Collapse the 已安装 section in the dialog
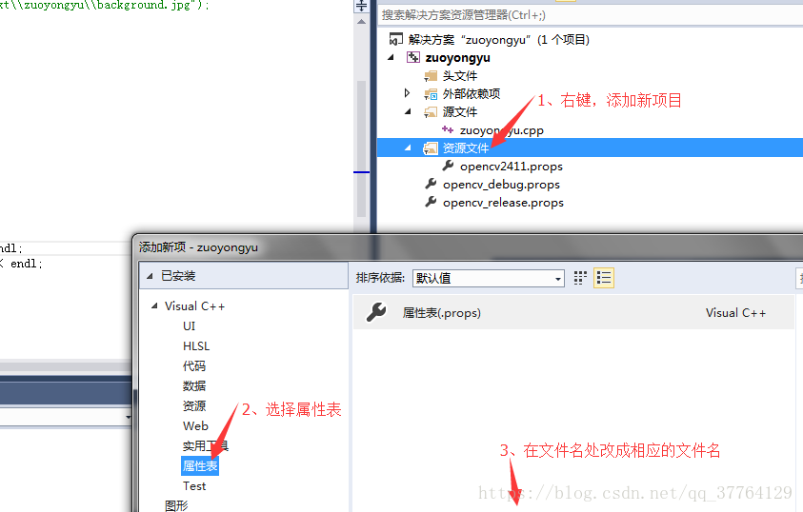 [x=150, y=276]
